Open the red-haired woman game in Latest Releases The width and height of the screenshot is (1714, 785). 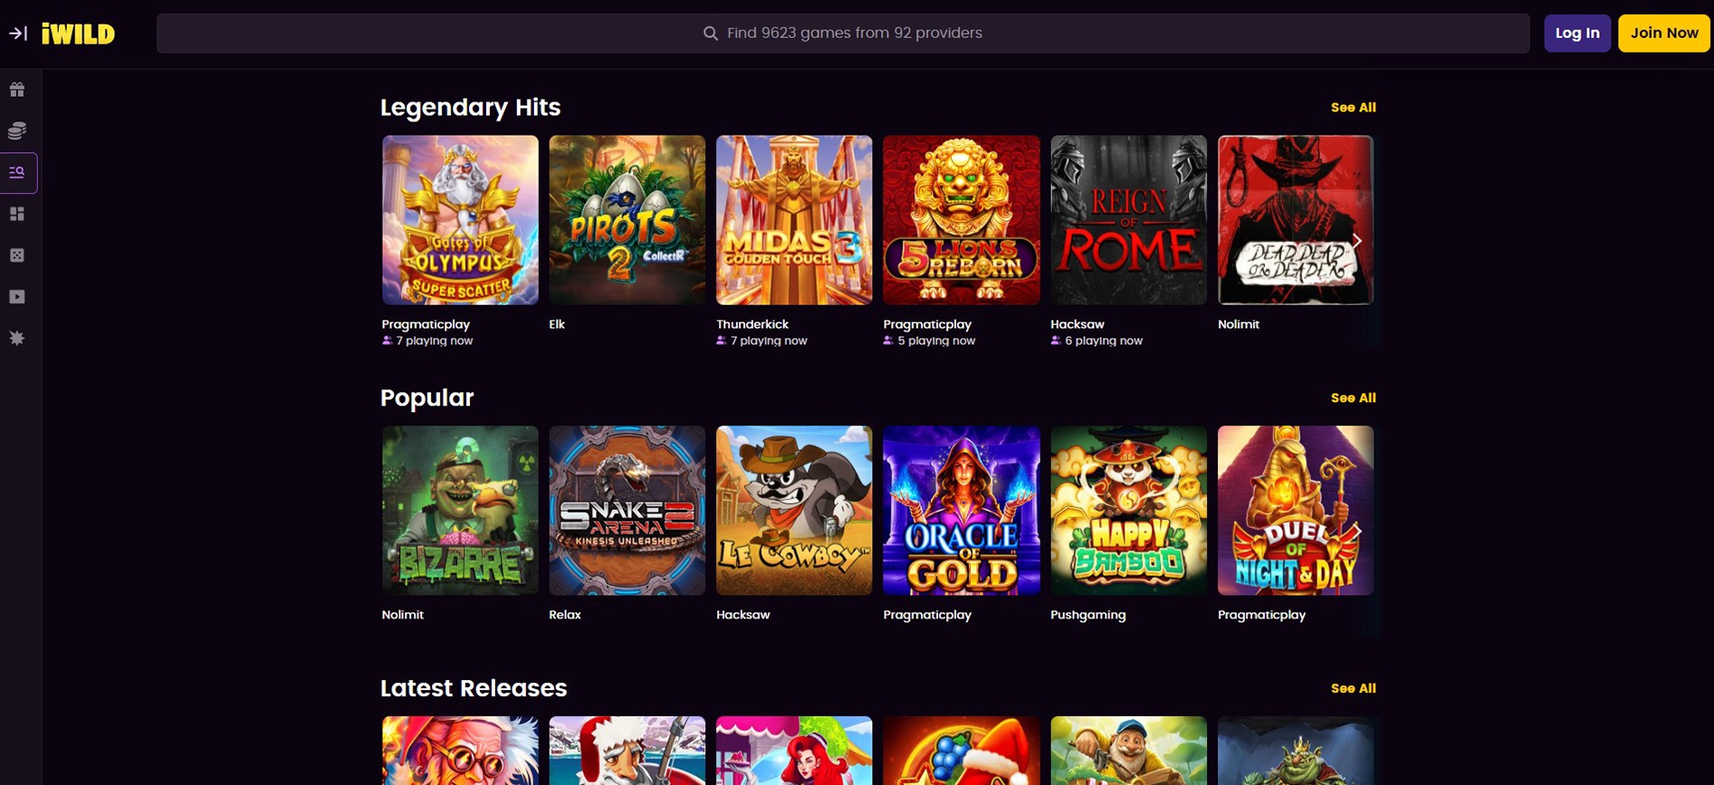pyautogui.click(x=794, y=751)
